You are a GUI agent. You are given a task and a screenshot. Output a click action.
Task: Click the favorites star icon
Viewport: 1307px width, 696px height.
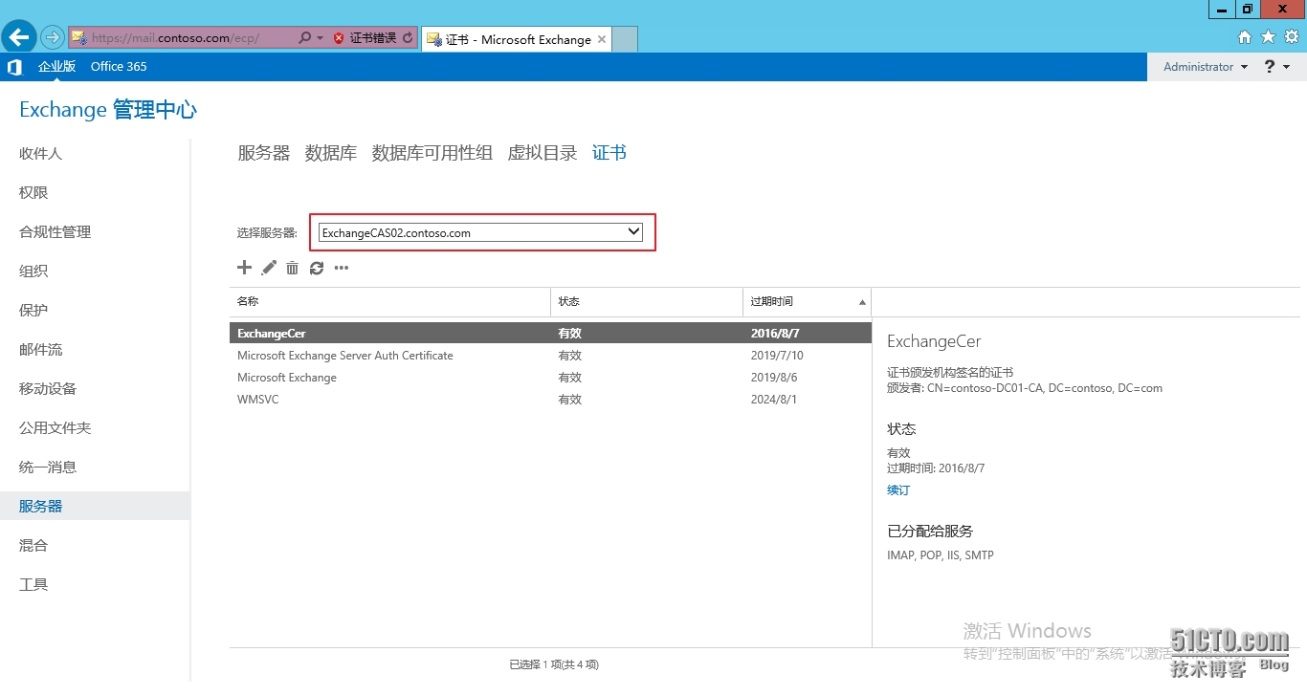[1268, 36]
